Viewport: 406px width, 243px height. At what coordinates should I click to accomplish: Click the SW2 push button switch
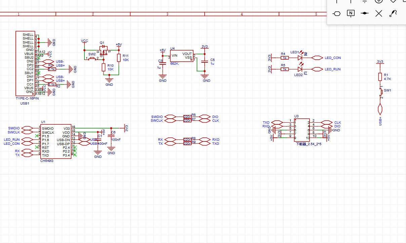92,58
